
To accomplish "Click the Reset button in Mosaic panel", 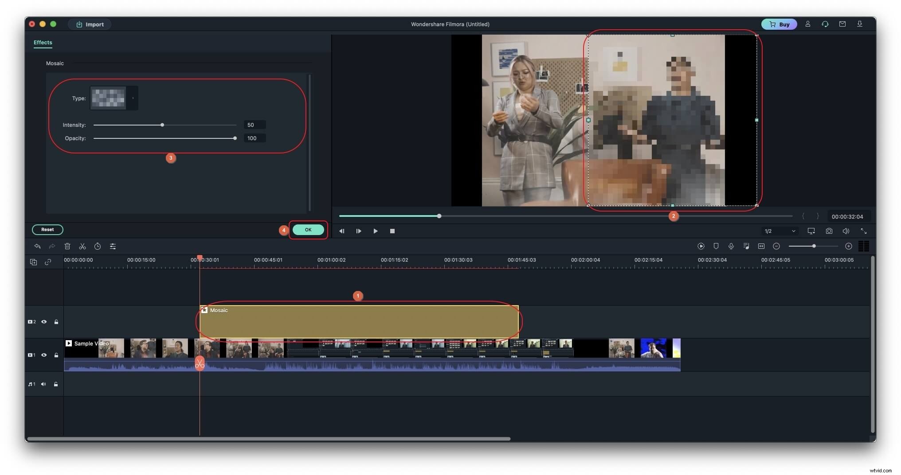I will click(x=47, y=230).
